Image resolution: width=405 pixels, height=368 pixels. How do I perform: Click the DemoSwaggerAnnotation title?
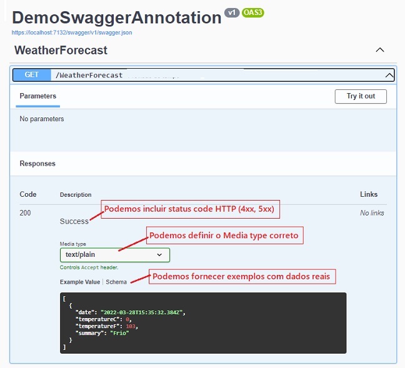point(117,17)
